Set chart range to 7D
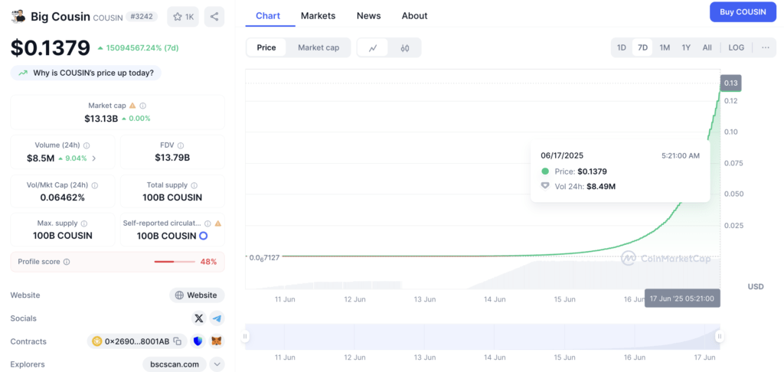784x372 pixels. coord(642,47)
